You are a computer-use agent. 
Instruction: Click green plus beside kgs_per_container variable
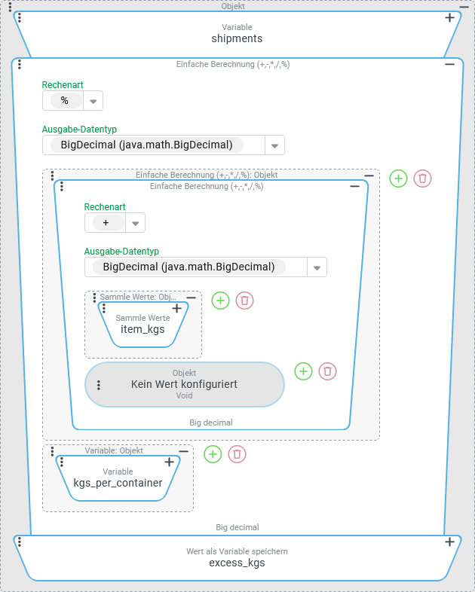[213, 454]
